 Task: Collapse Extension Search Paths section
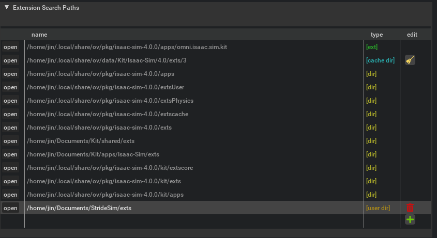click(x=7, y=8)
